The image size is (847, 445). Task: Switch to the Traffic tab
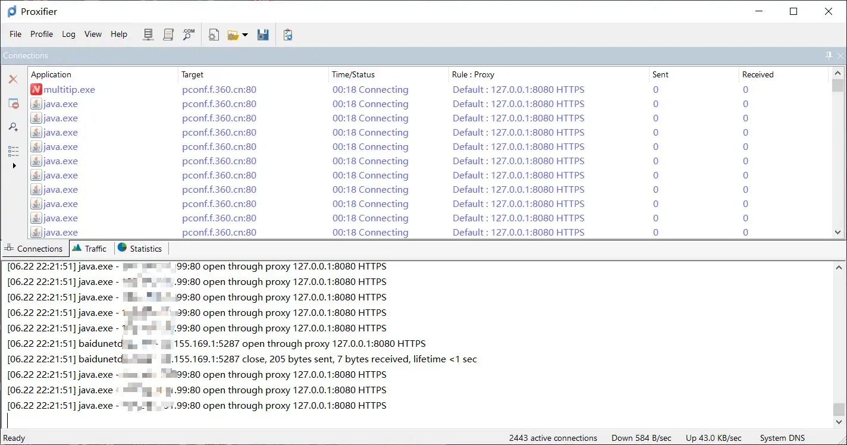pyautogui.click(x=90, y=249)
